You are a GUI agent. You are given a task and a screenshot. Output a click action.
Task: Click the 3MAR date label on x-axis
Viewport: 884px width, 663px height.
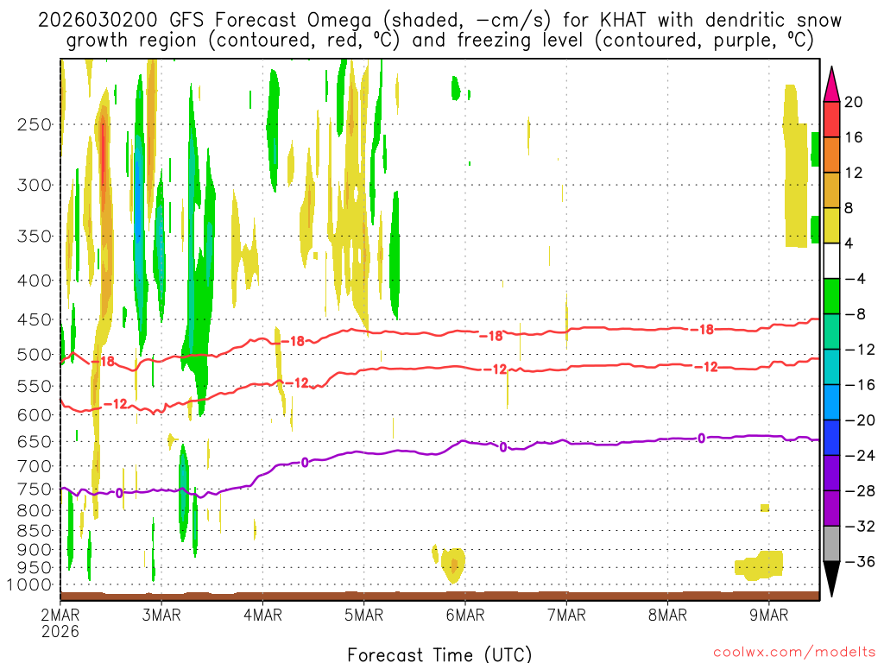tap(161, 615)
